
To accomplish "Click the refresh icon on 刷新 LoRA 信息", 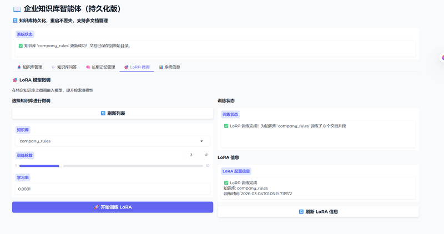I will pos(301,211).
